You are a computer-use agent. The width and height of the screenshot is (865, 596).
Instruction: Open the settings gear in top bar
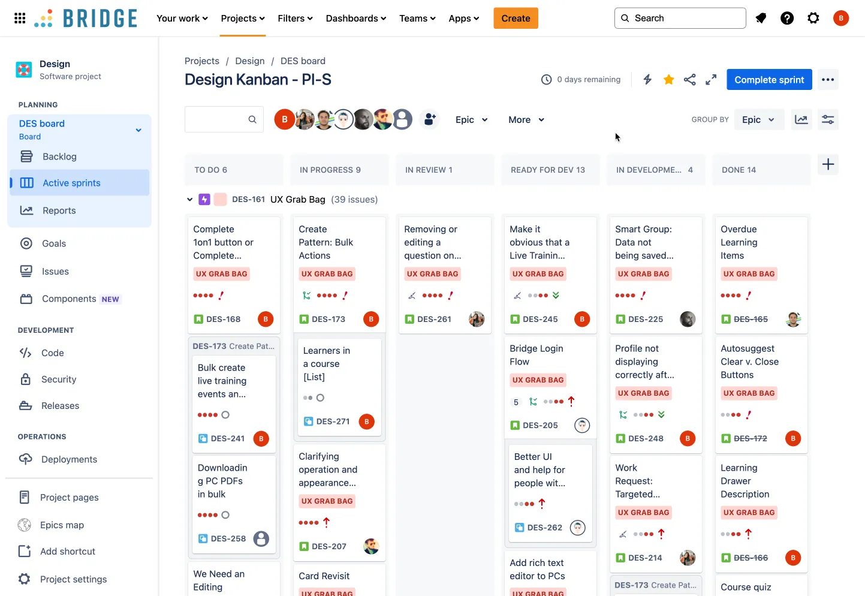pos(813,18)
